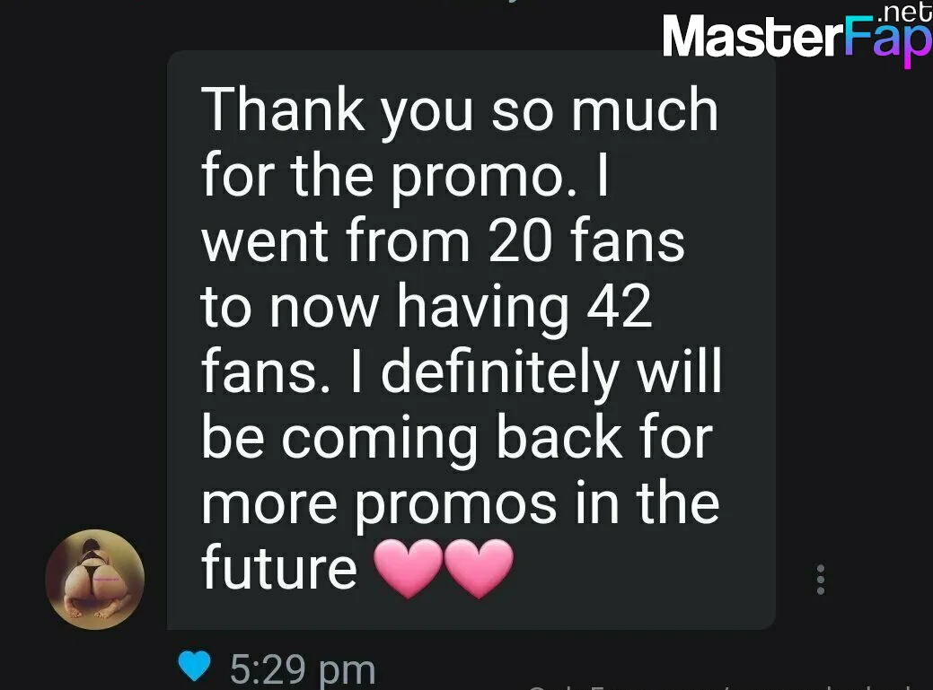
Task: Open the sender's circular profile avatar
Action: coord(94,580)
